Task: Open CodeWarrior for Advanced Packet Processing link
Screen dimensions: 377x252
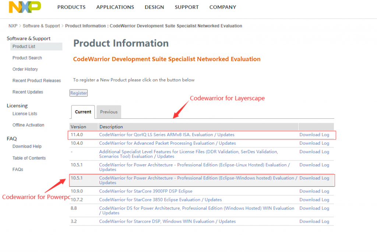Action: (x=168, y=143)
